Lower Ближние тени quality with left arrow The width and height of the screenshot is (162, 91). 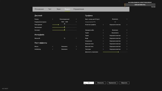(103, 44)
